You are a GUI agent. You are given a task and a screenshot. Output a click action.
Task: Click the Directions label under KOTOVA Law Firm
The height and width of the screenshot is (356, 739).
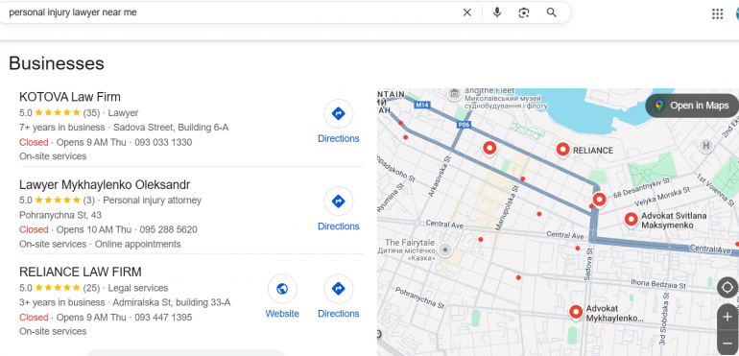pyautogui.click(x=339, y=138)
